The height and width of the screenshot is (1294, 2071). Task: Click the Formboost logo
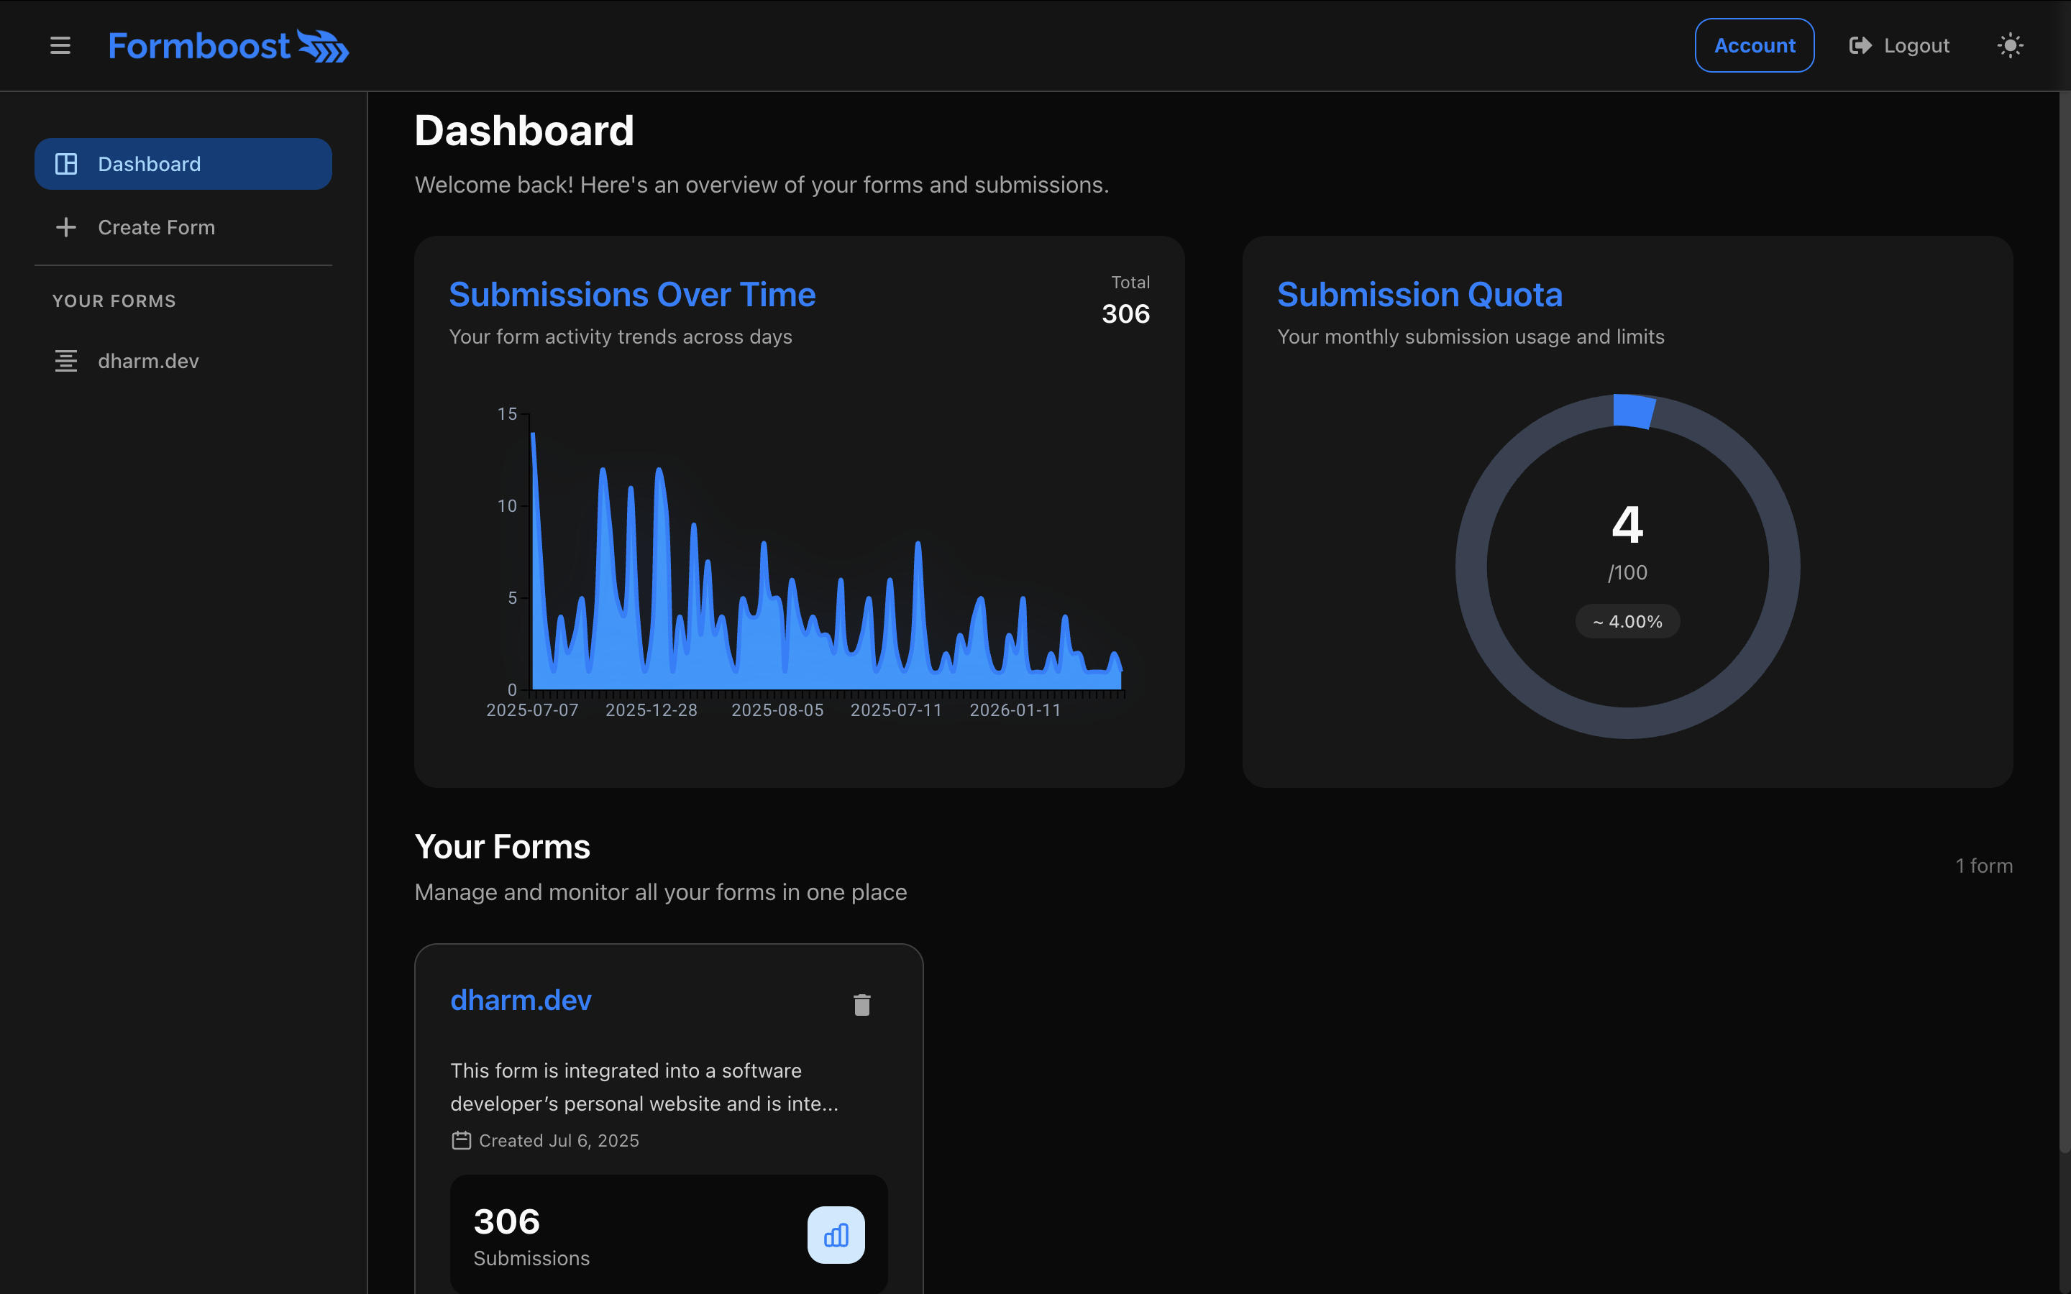click(x=228, y=45)
